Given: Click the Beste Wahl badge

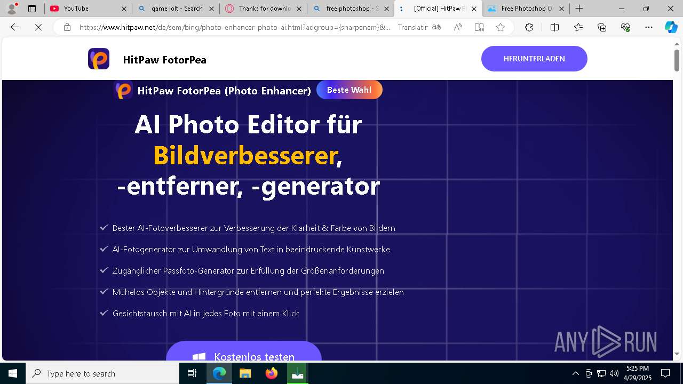Looking at the screenshot, I should click(350, 90).
